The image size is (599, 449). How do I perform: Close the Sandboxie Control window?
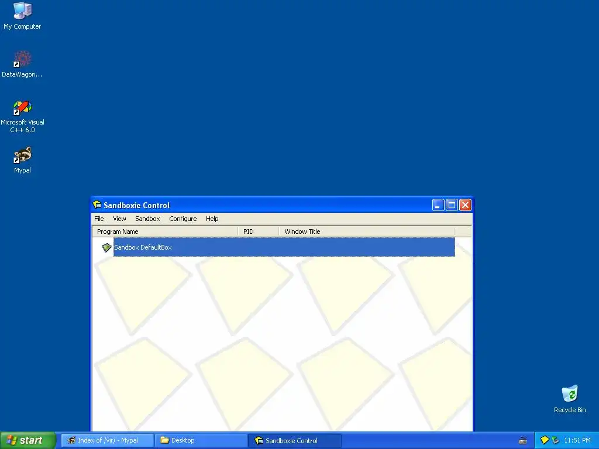[465, 205]
